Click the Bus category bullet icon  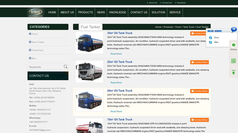pyautogui.click(x=30, y=58)
